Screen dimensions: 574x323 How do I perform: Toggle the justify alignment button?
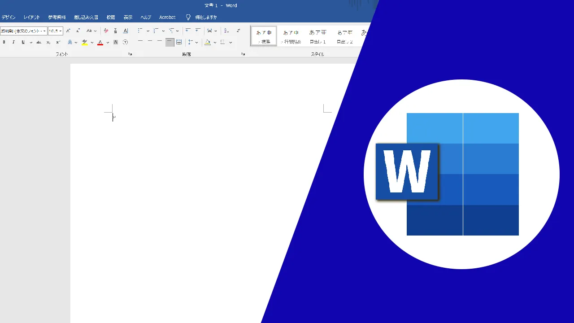[169, 42]
